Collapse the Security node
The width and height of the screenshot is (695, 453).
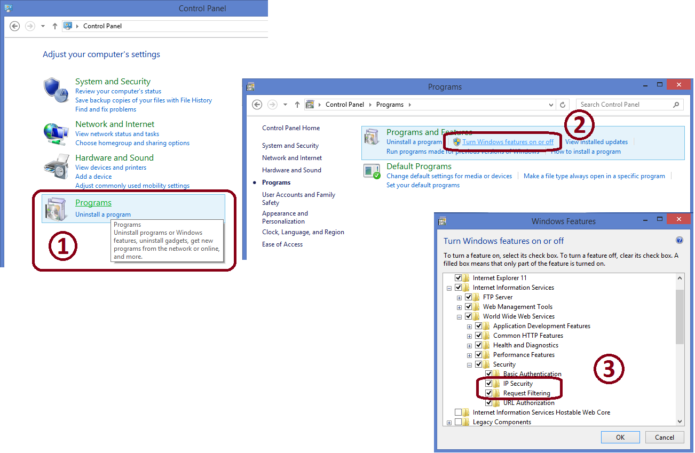pos(470,365)
